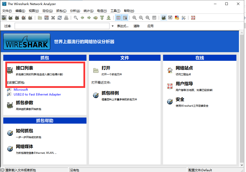Open 抓包样例 sample captures

[110, 93]
